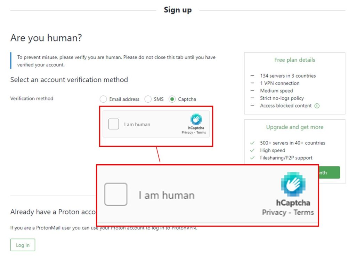Open the hCaptcha Terms link

tap(201, 132)
